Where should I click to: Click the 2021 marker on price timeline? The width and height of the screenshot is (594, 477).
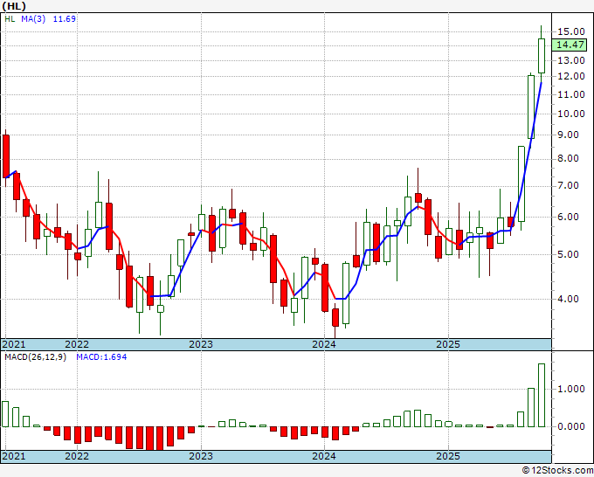pyautogui.click(x=14, y=344)
